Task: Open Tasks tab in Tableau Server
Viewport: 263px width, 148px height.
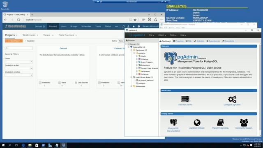Action: (x=98, y=26)
